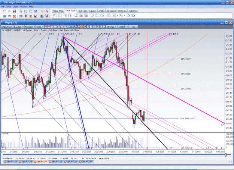Open the Overlay dropdown
The image size is (234, 170).
112,27
